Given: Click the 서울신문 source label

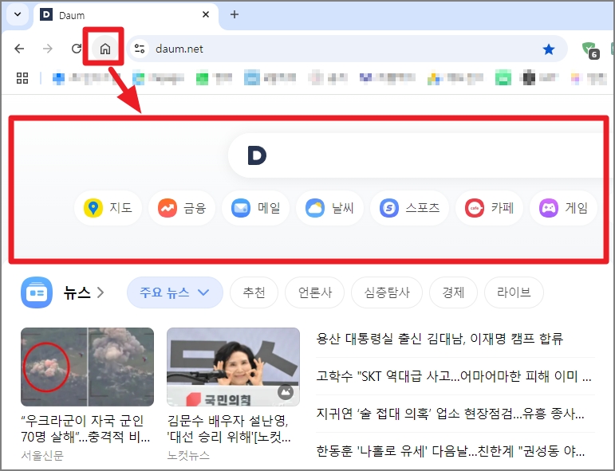Looking at the screenshot, I should click(42, 455).
